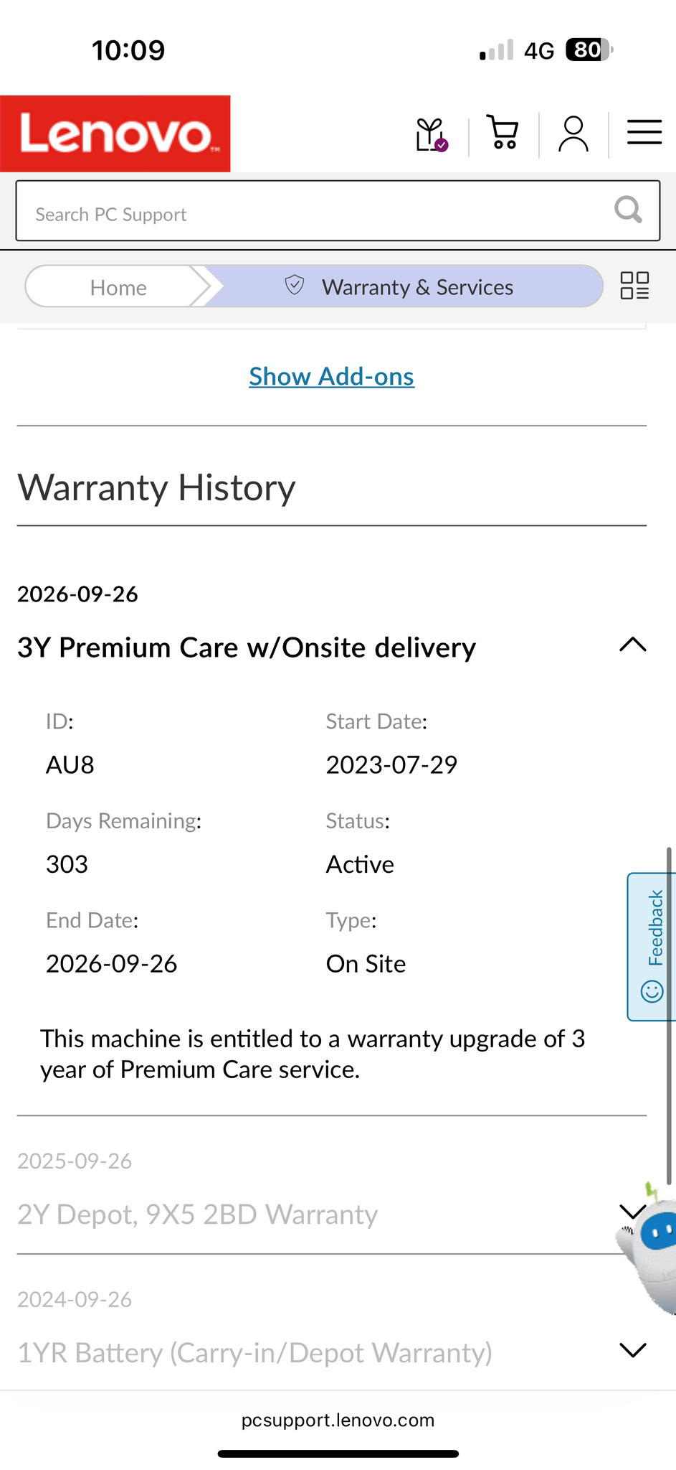This screenshot has width=676, height=1470.
Task: Tap the pcsupport.lenovo.com address bar
Action: coord(338,1420)
